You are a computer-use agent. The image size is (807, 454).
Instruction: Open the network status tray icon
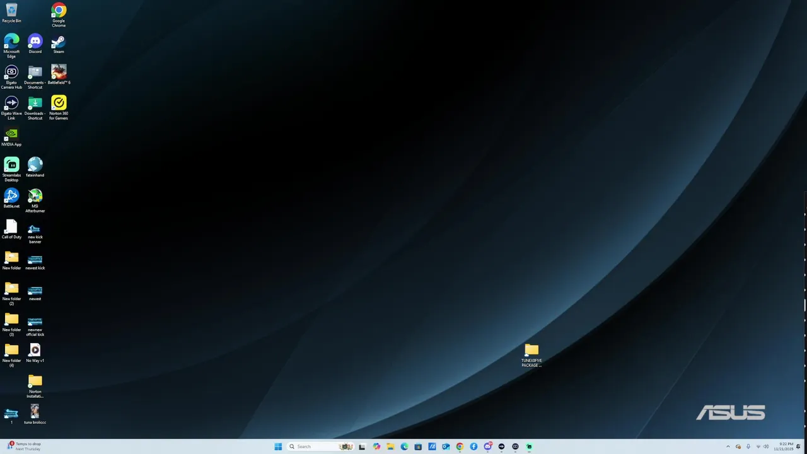click(758, 446)
